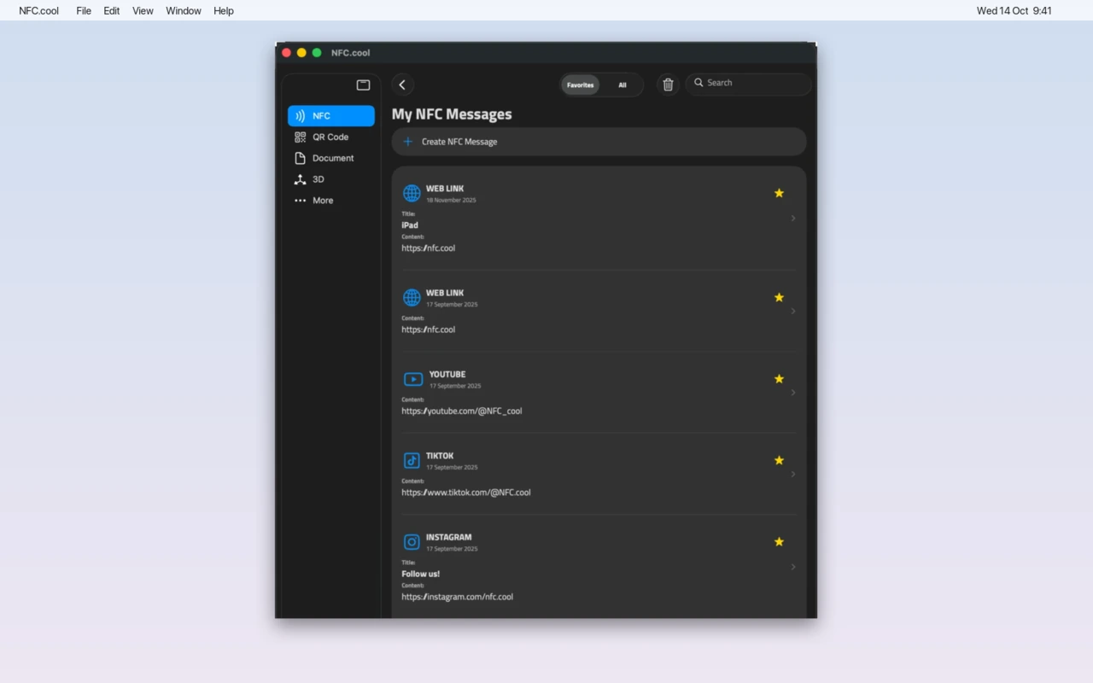This screenshot has height=683, width=1093.
Task: Open the View menu
Action: tap(143, 11)
